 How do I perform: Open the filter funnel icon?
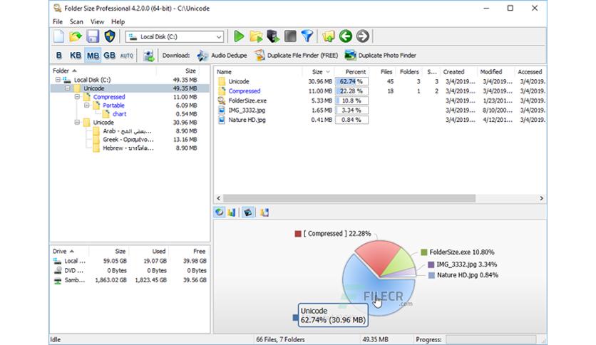pos(307,36)
